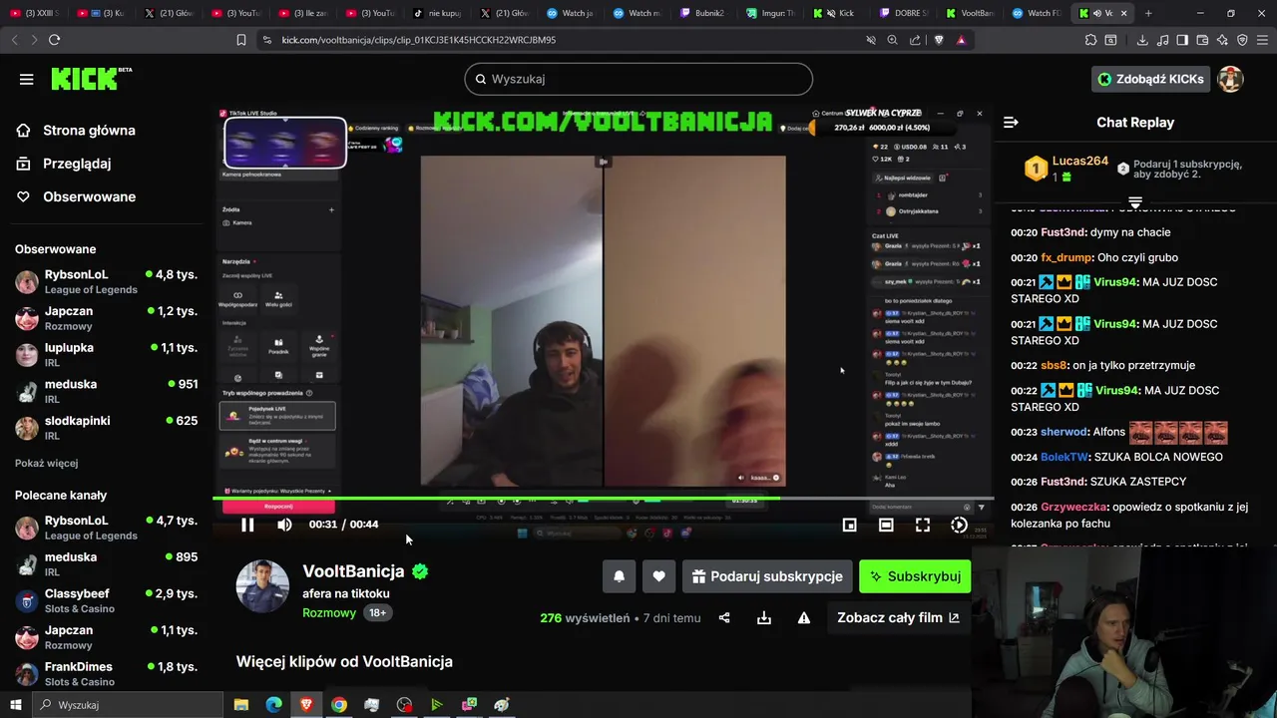Toggle theater mode on the video player
Screen dimensions: 1277x718
(x=886, y=525)
